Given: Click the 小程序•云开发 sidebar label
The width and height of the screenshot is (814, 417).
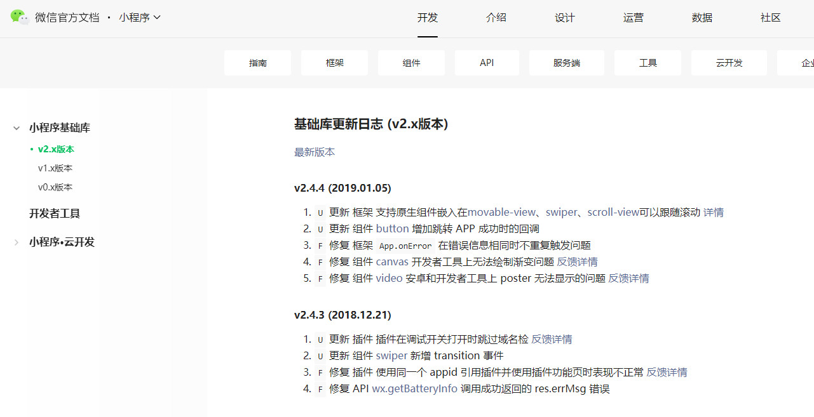Looking at the screenshot, I should (x=62, y=242).
